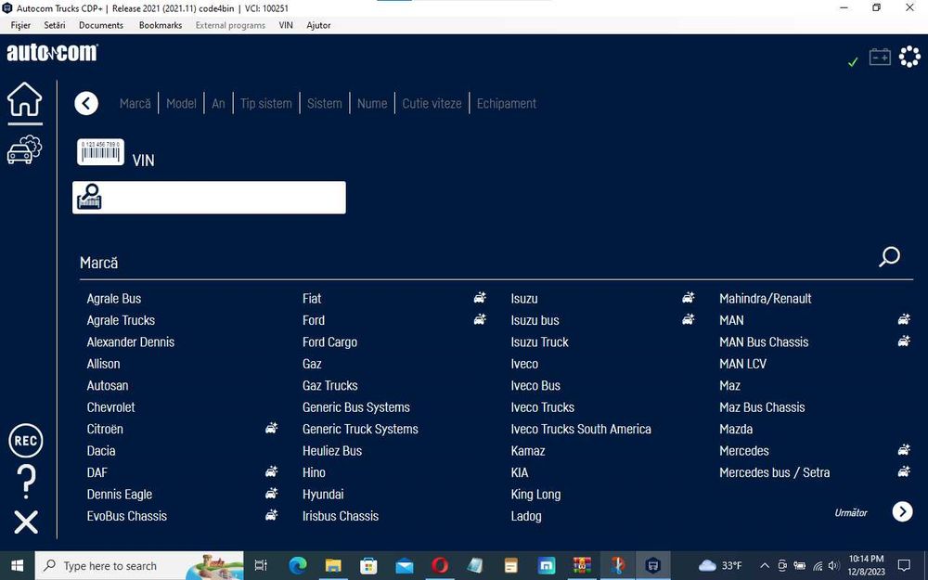Select the Echipament breadcrumb step
This screenshot has height=580, width=928.
tap(507, 104)
